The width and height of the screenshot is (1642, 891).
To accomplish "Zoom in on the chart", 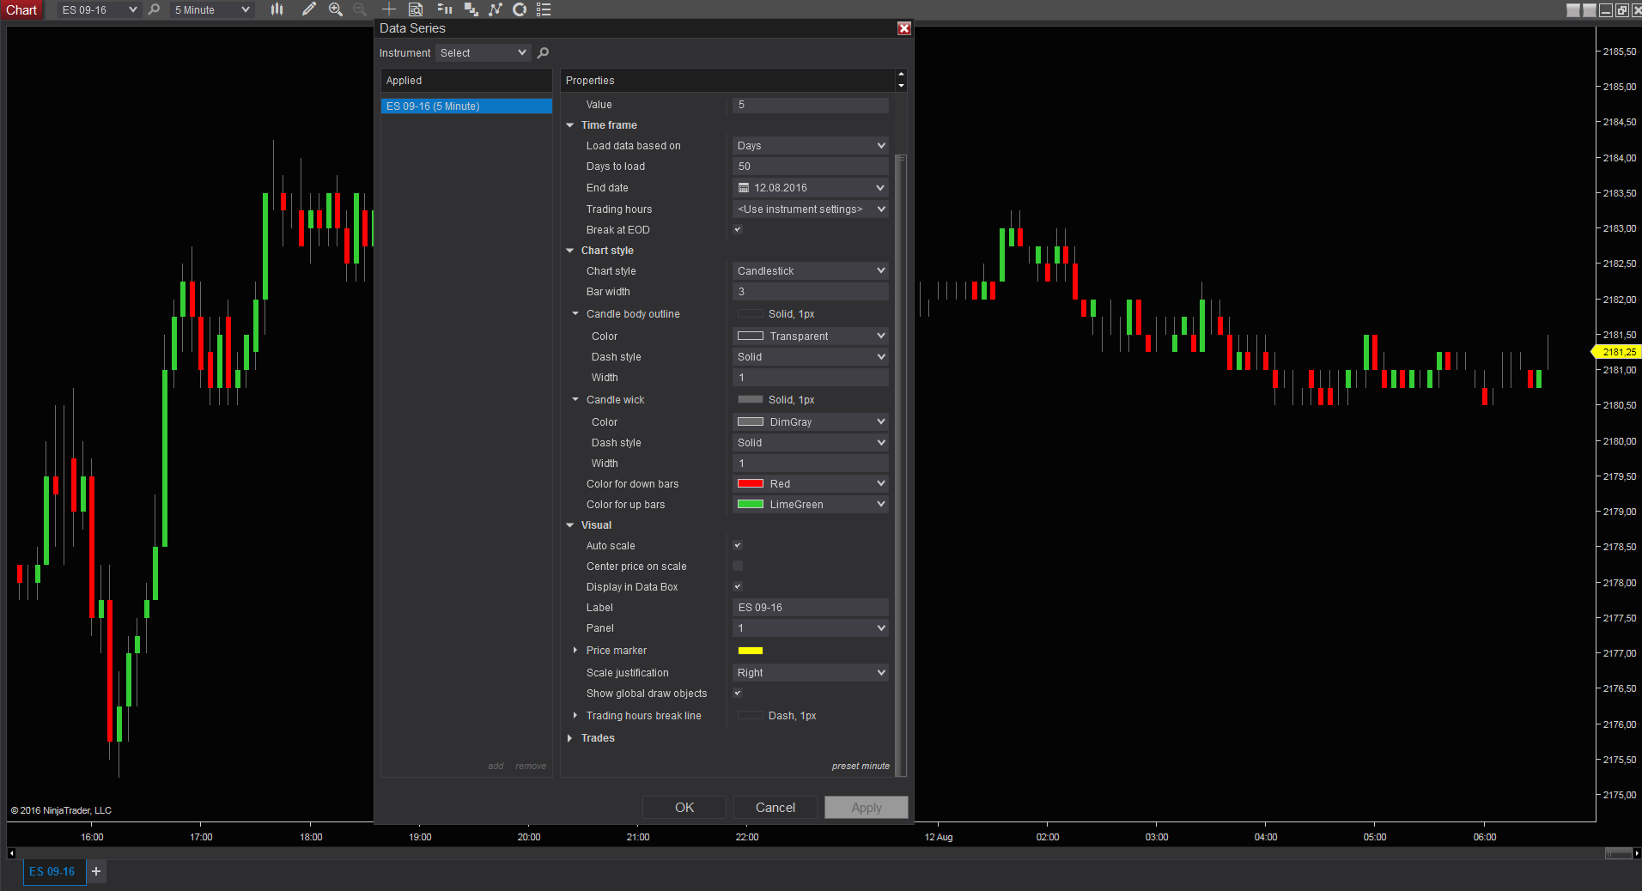I will click(x=336, y=9).
